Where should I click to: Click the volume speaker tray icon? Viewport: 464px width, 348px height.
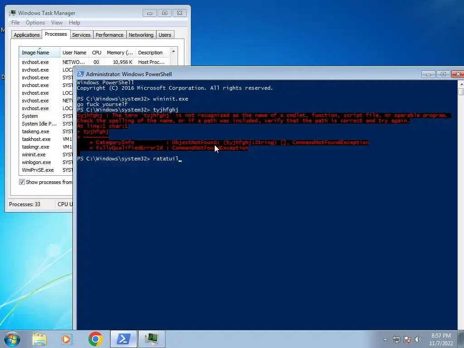(418, 339)
